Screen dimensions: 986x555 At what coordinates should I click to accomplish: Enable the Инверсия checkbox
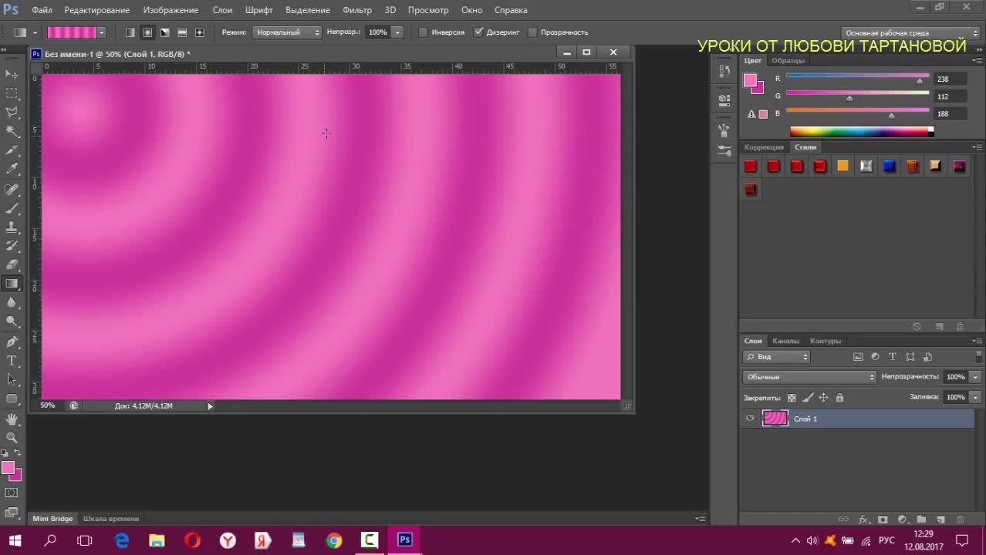coord(423,32)
